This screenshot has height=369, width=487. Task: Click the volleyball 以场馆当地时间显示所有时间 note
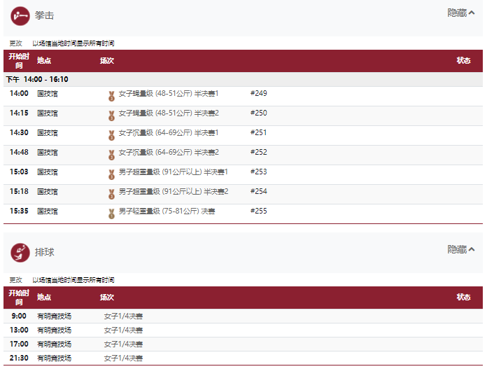[73, 280]
